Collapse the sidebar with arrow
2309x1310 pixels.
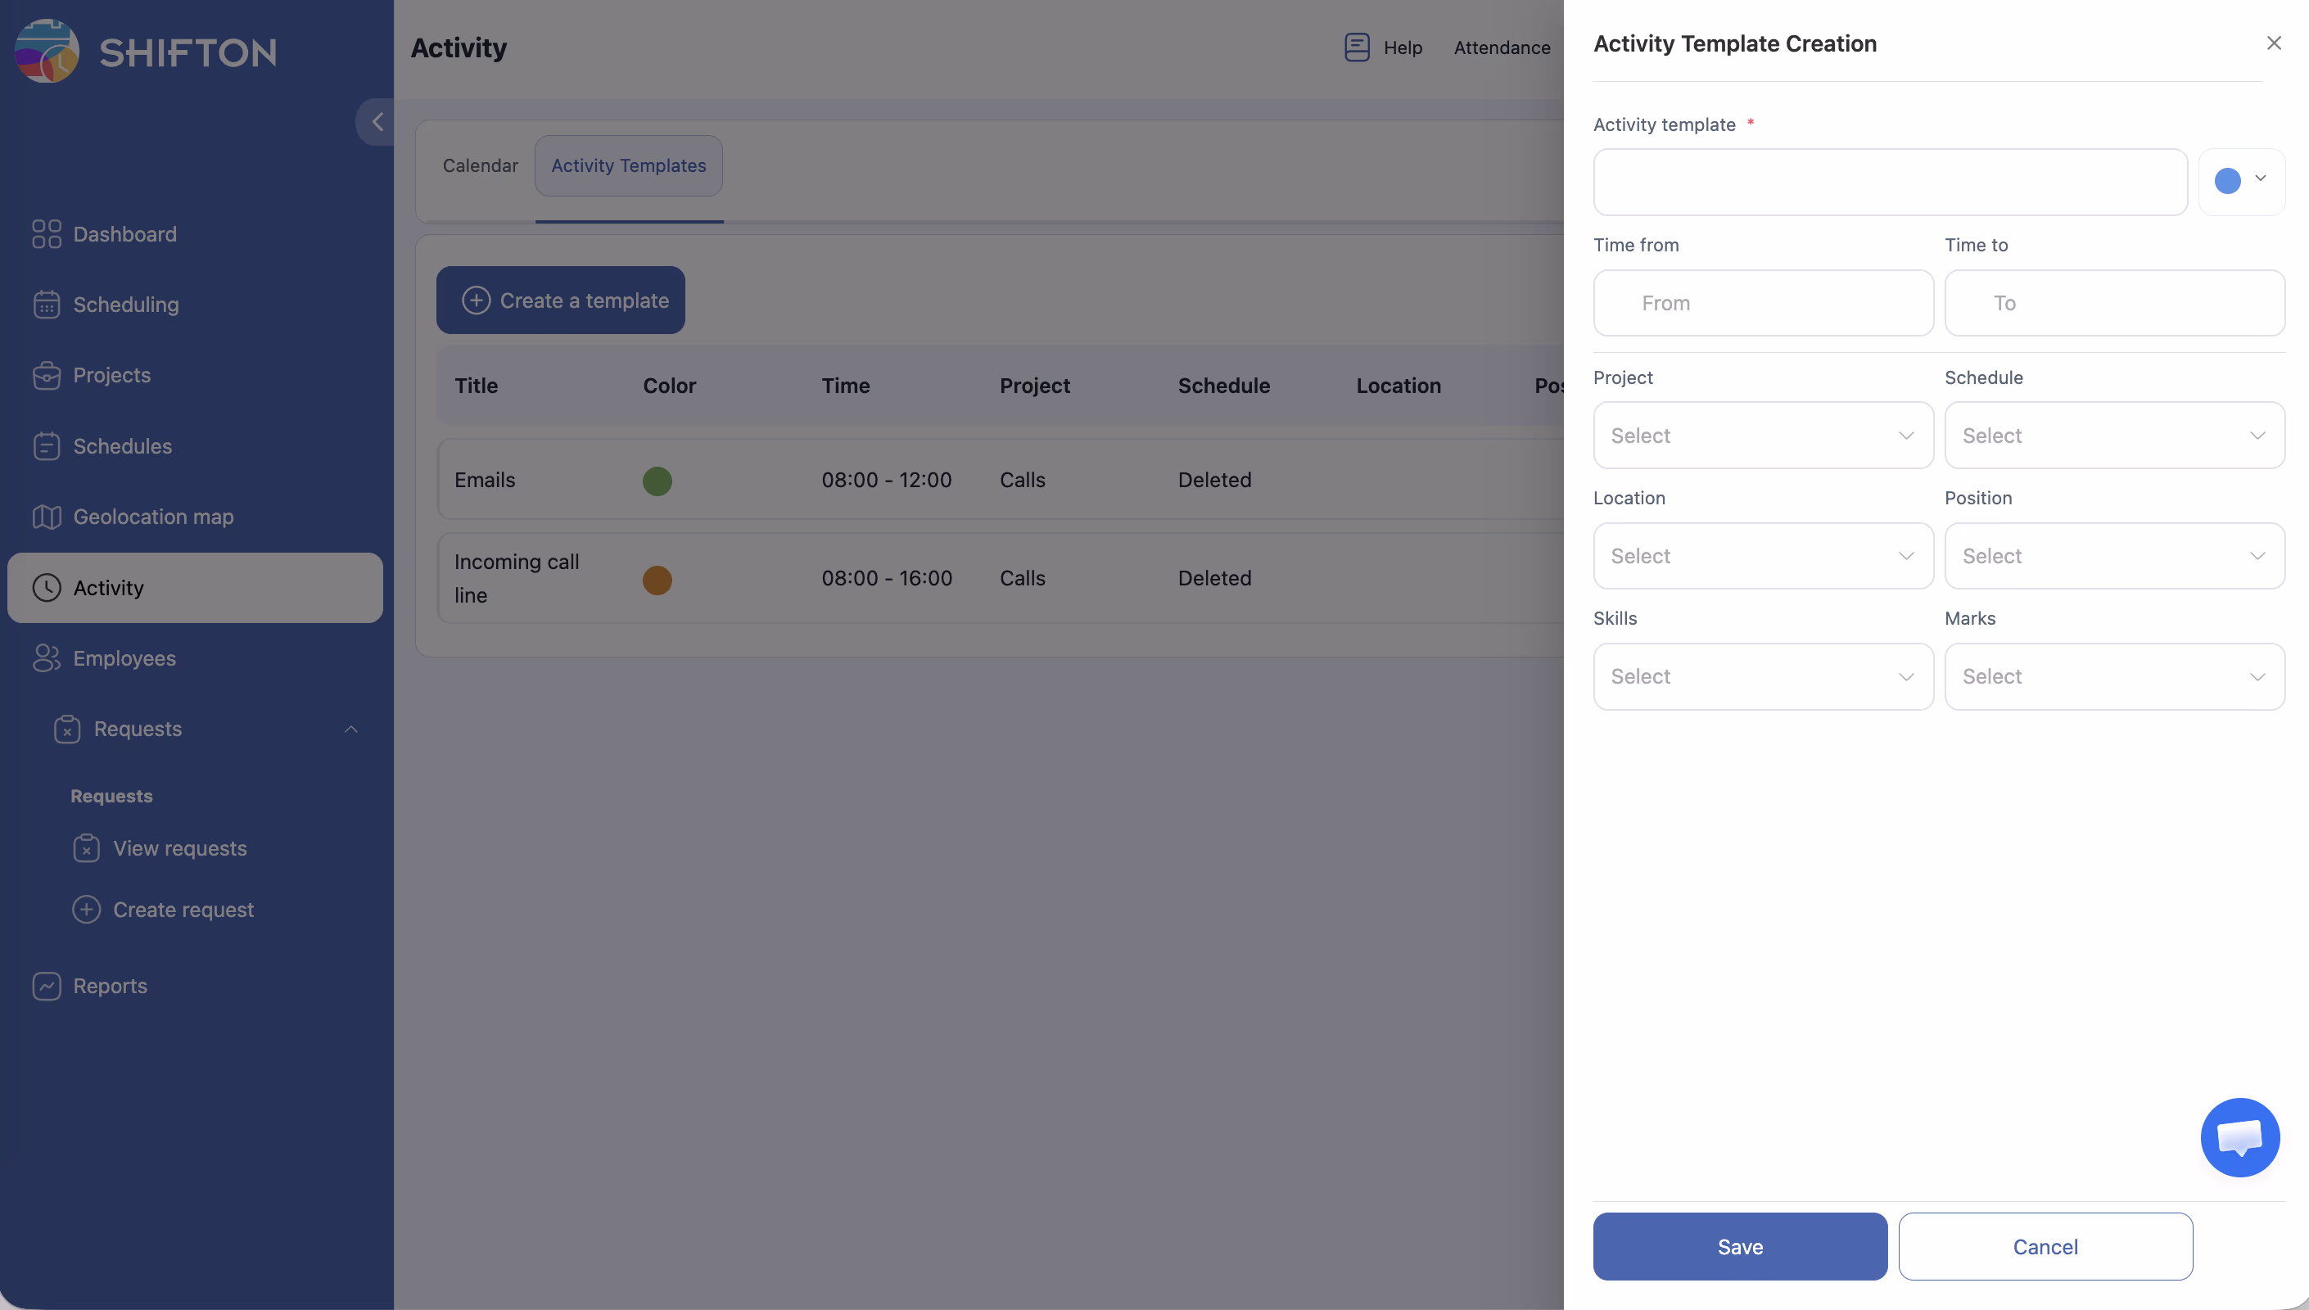(377, 121)
